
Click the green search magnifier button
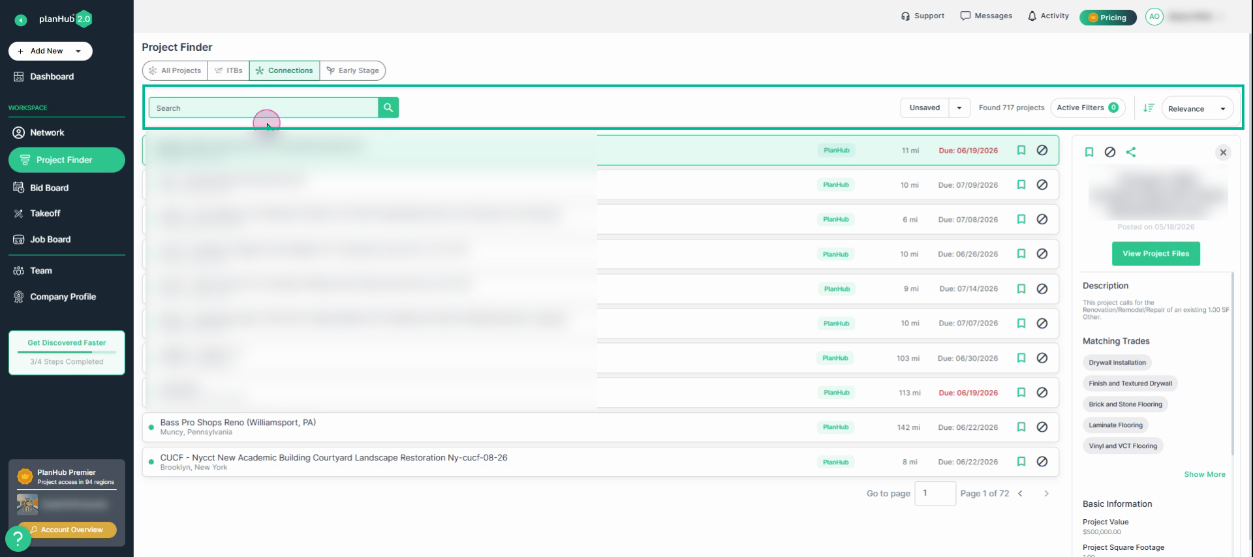(388, 108)
